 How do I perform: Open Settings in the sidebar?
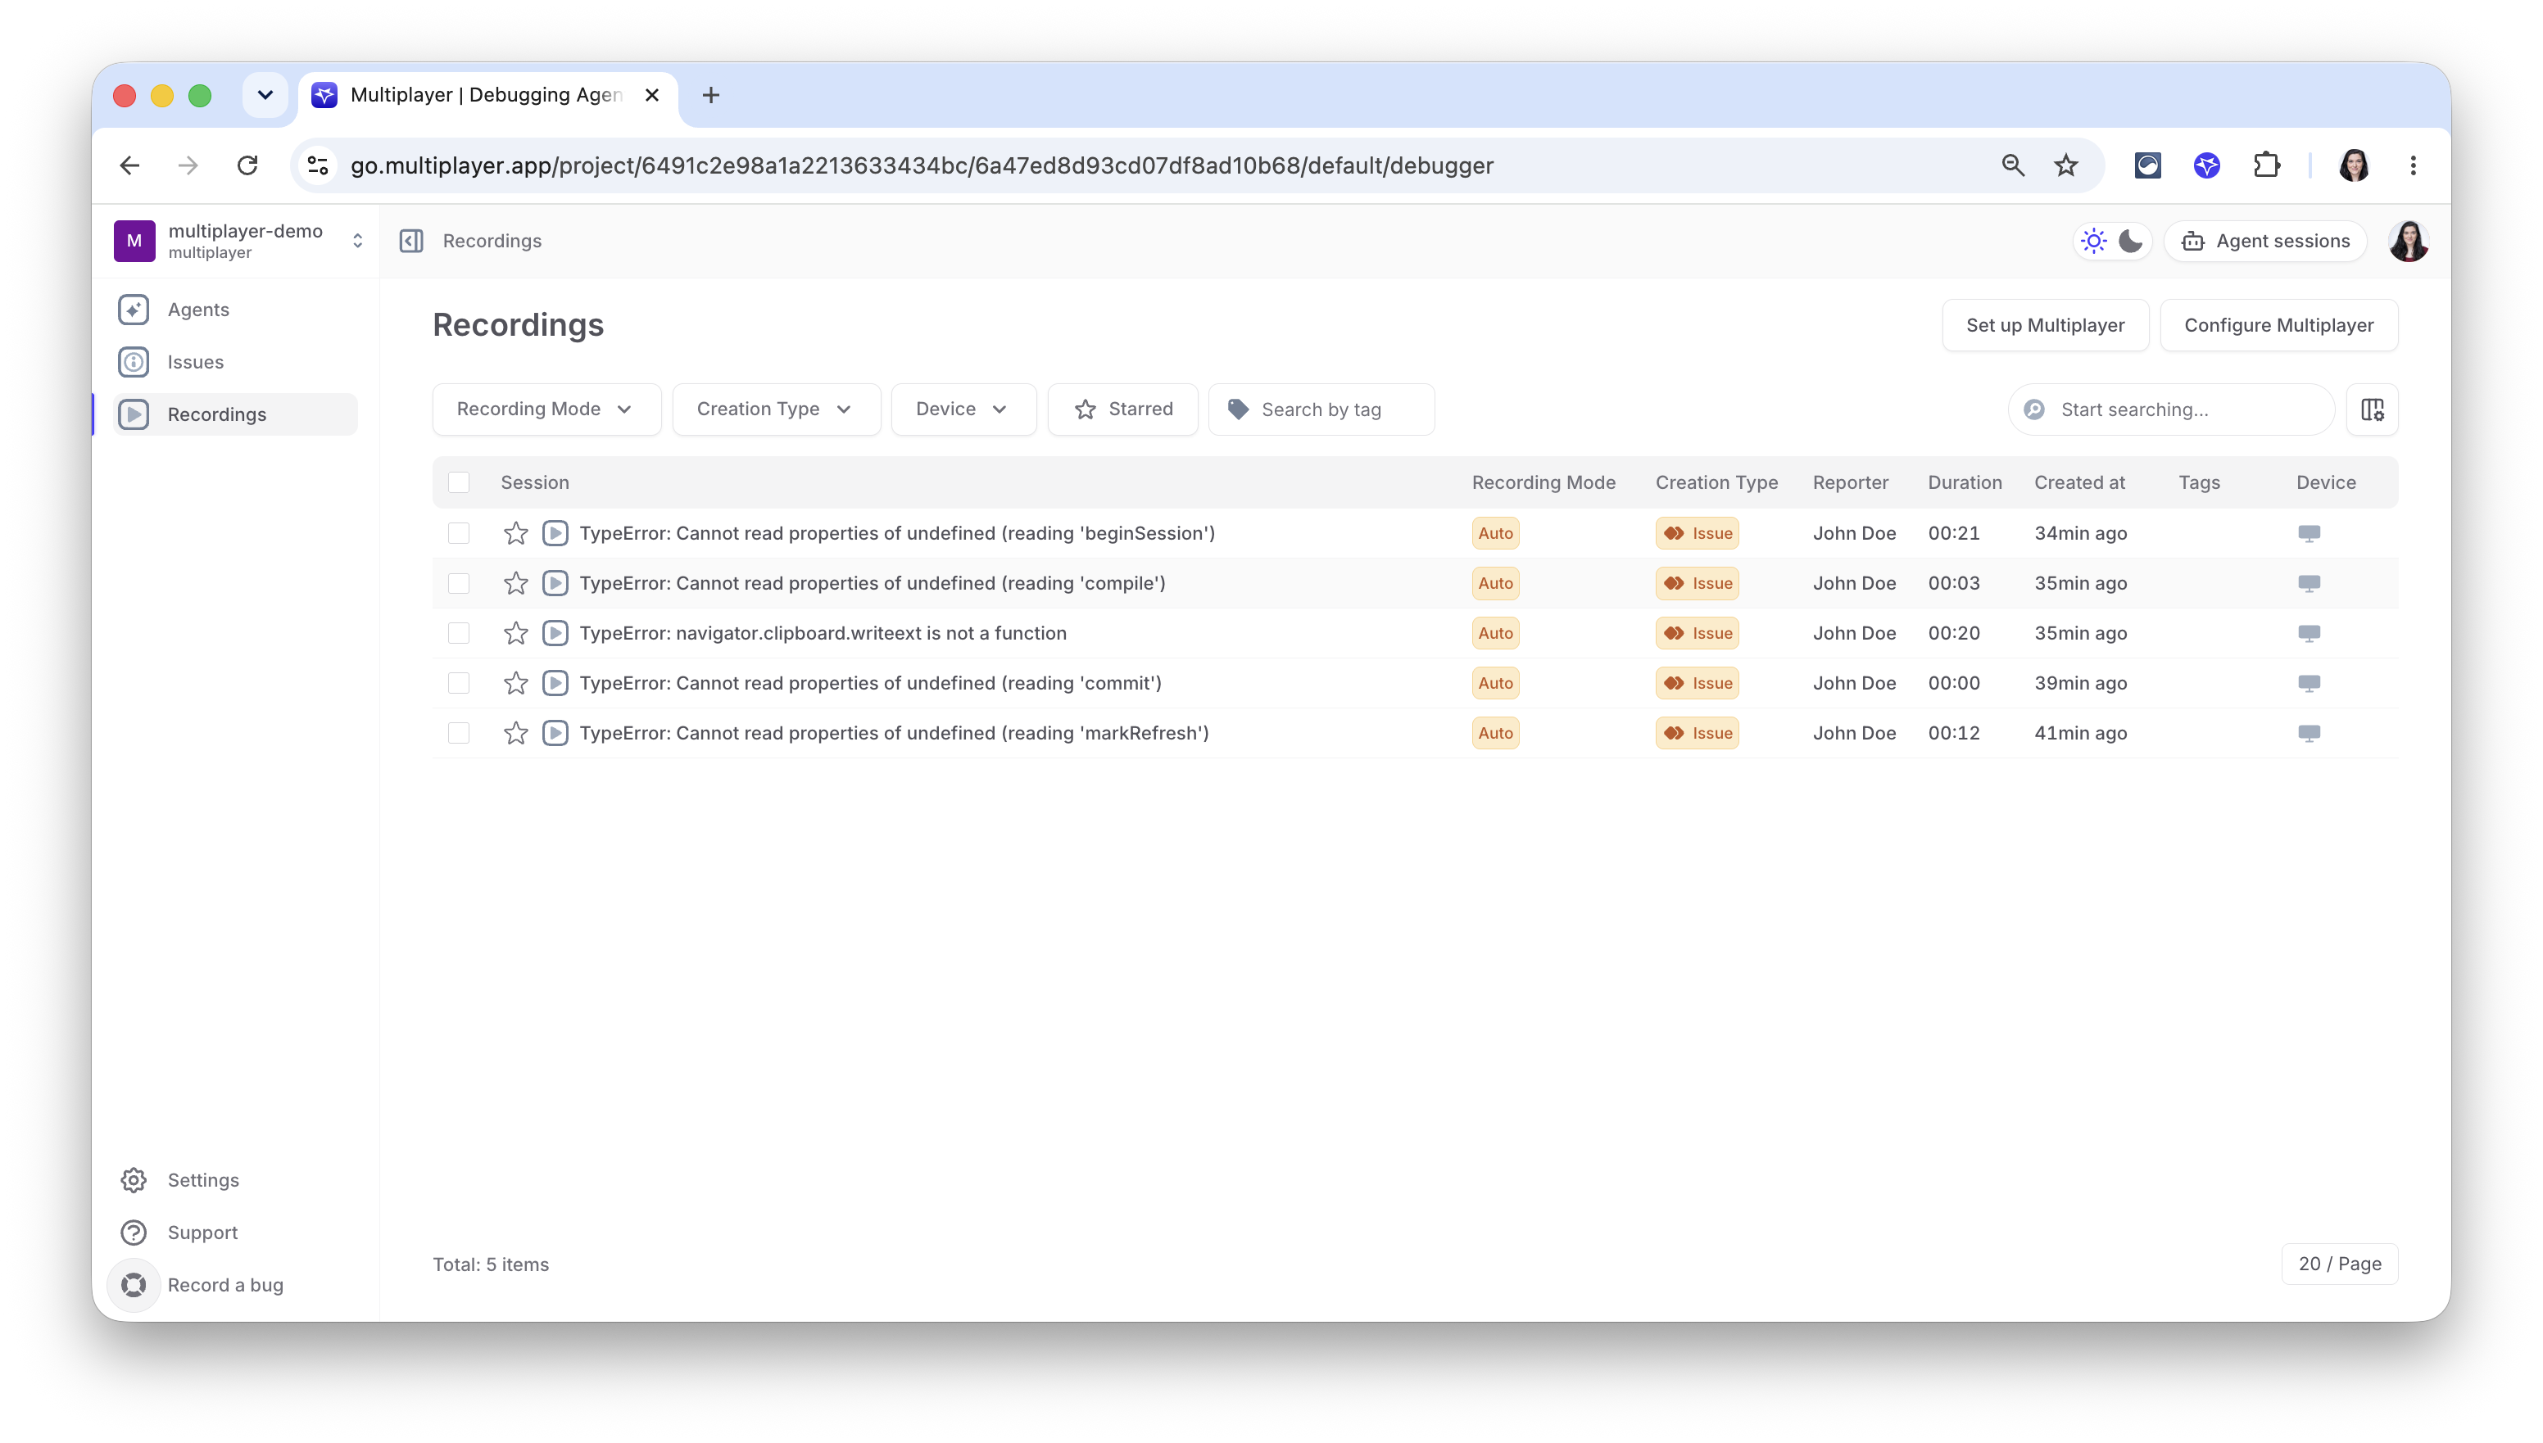235,1179
